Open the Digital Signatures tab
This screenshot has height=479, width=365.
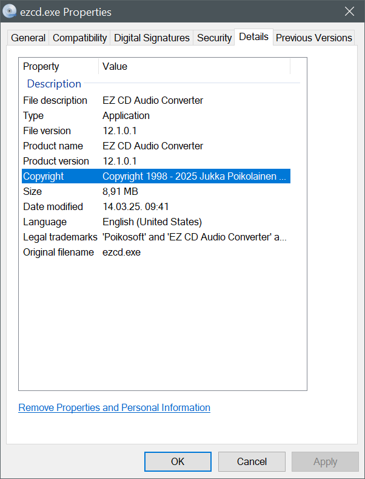click(152, 38)
